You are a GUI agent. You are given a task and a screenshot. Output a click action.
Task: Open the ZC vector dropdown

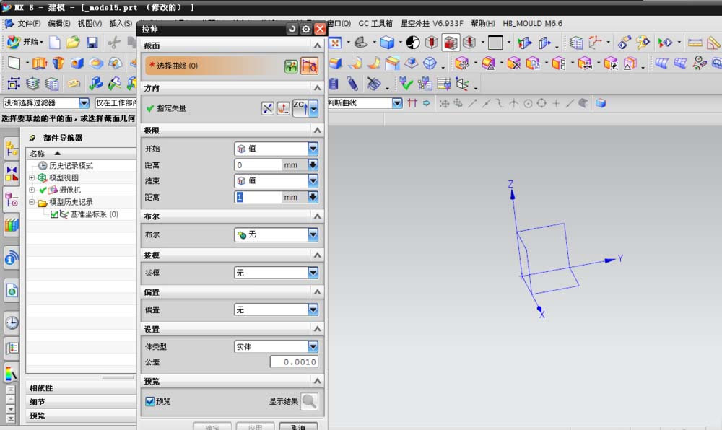click(313, 108)
